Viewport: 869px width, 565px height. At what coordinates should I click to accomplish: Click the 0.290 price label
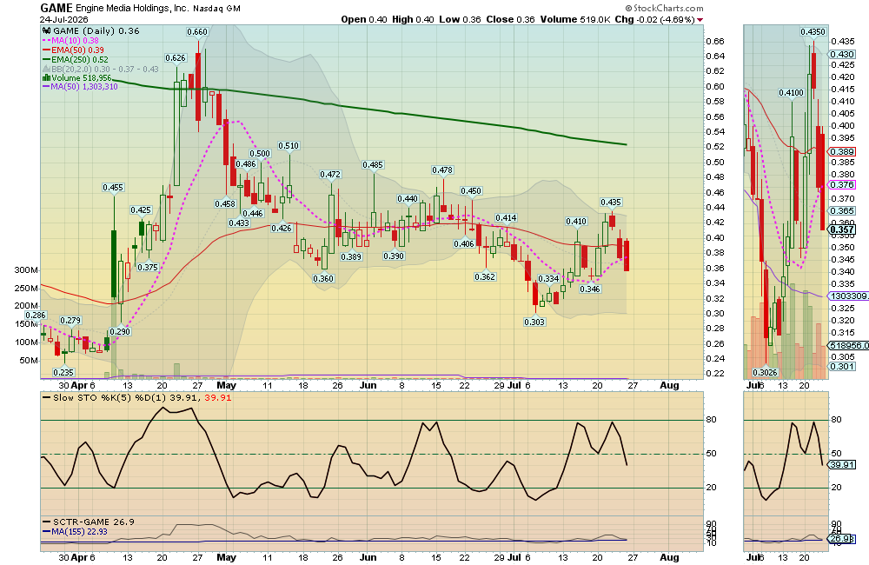point(120,331)
